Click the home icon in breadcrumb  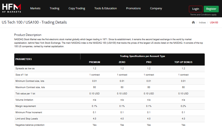tap(193, 22)
